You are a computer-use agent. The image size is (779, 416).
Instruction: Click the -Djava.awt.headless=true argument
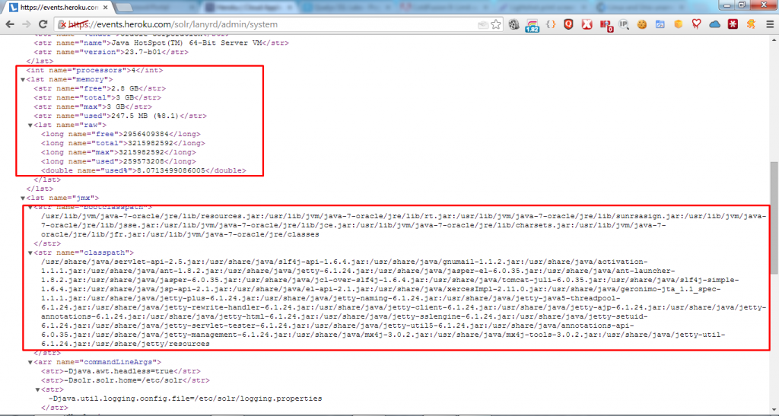click(x=121, y=371)
